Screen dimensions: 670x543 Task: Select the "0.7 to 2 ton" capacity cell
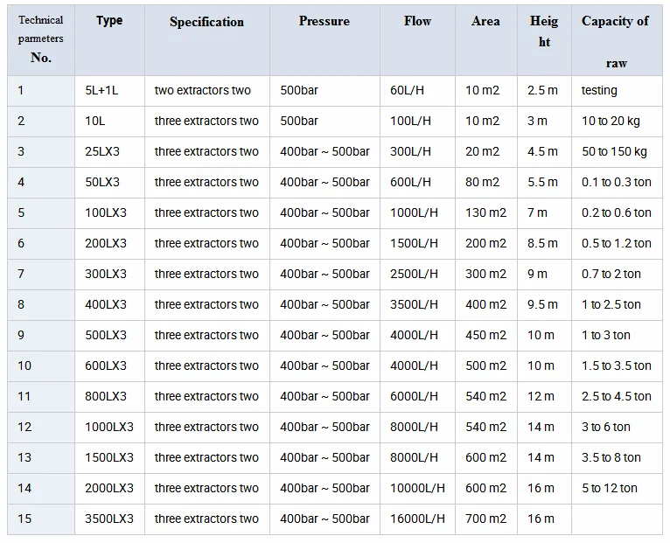611,274
